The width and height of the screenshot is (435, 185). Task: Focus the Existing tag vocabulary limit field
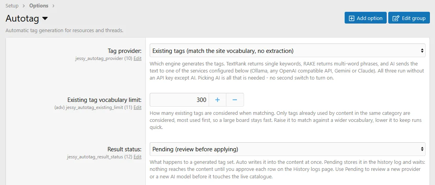(x=179, y=100)
